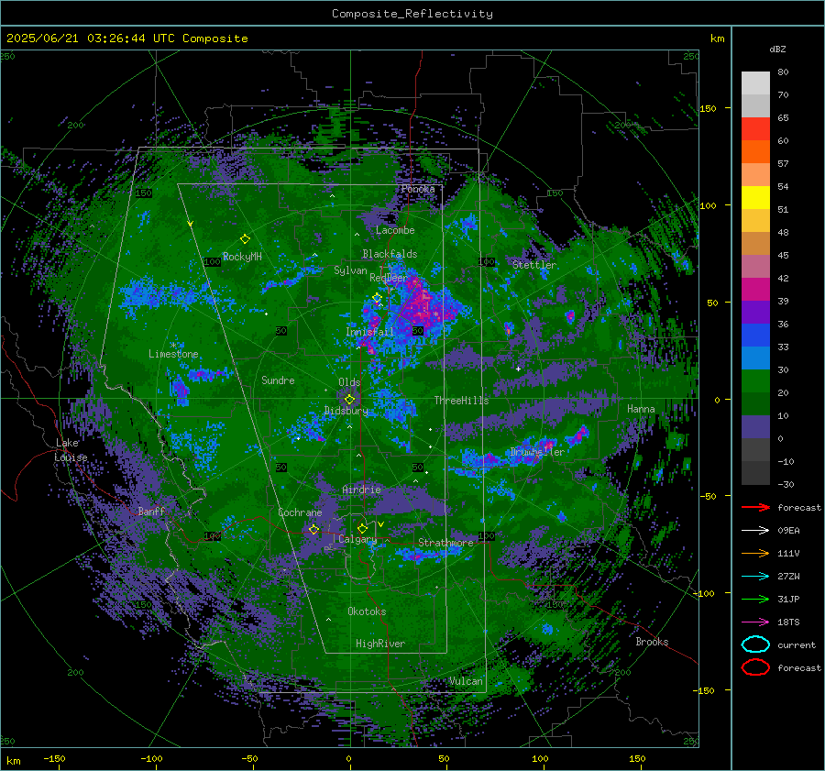Click the yellow diamond marker above Calgary
Screen dimensions: 825x771
(x=362, y=528)
